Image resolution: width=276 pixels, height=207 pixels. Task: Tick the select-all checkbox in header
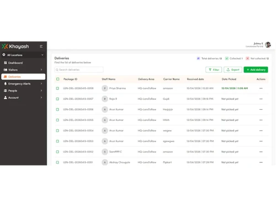point(58,79)
